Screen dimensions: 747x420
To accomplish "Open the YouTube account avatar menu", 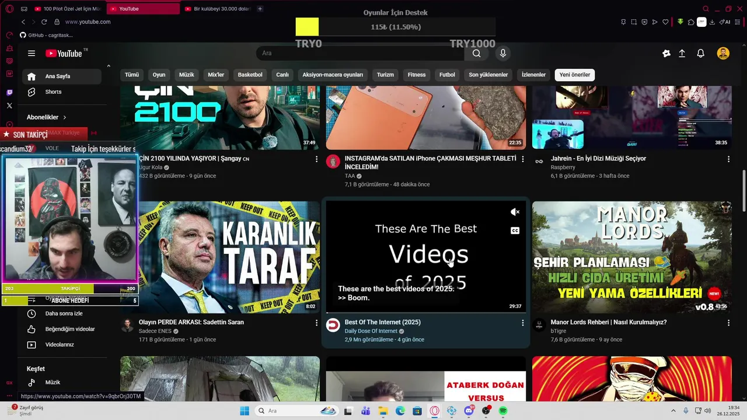I will [723, 53].
